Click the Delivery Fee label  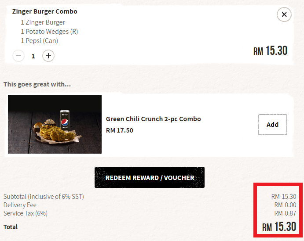coord(20,205)
